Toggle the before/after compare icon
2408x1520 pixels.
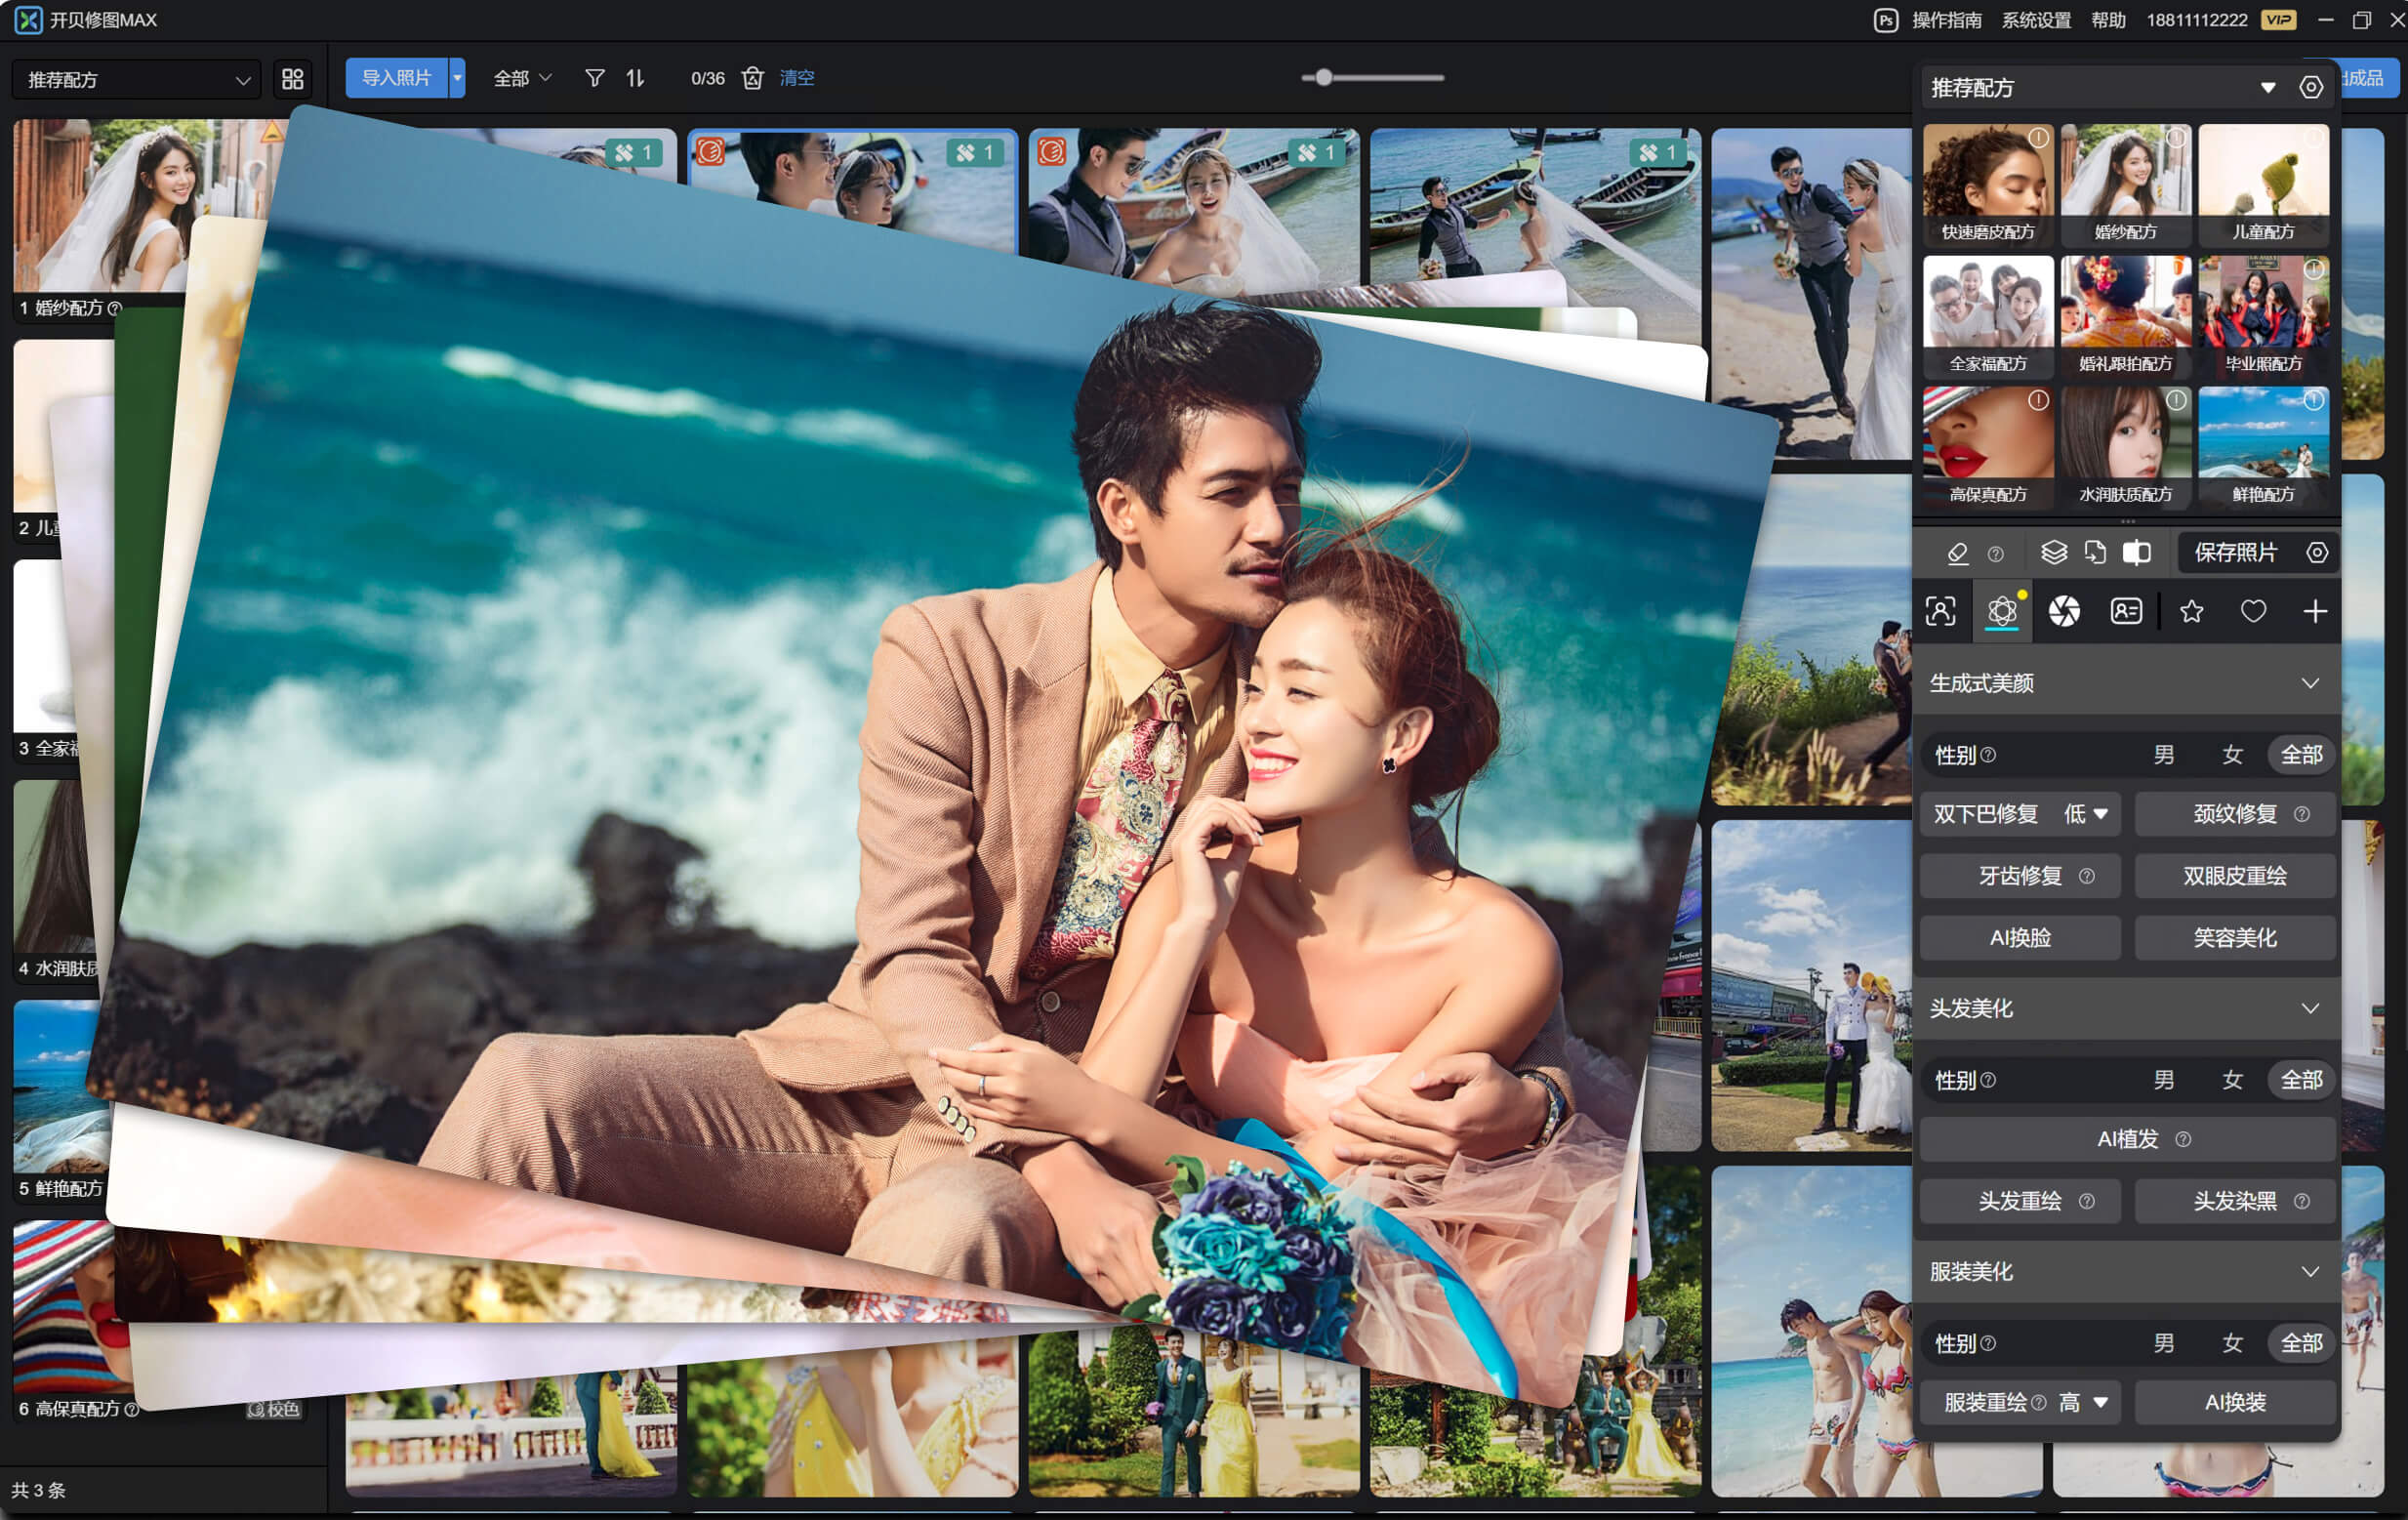pyautogui.click(x=2136, y=553)
